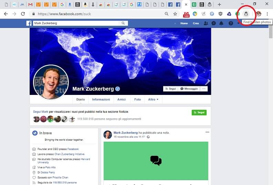The height and width of the screenshot is (185, 273).
Task: Open a new browser tab with plus
Action: point(219,5)
